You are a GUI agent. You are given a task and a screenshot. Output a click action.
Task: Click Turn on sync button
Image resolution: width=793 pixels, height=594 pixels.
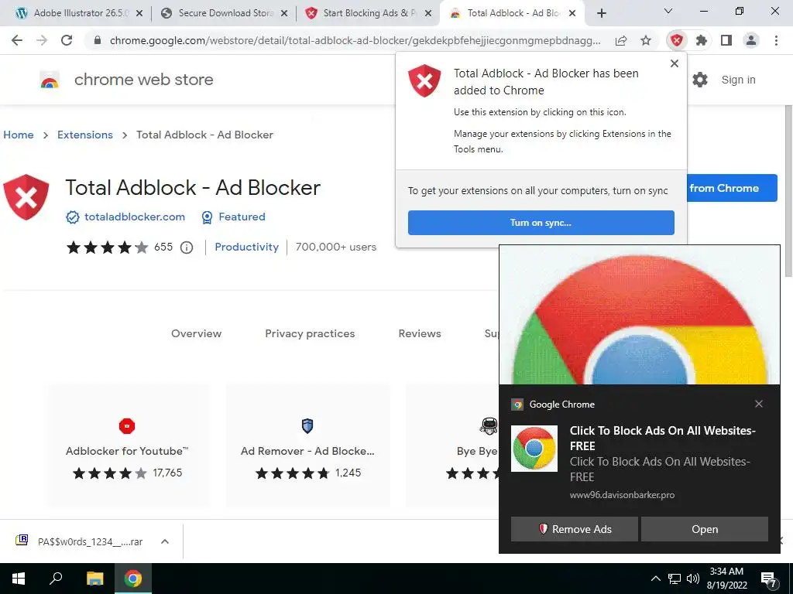[541, 223]
